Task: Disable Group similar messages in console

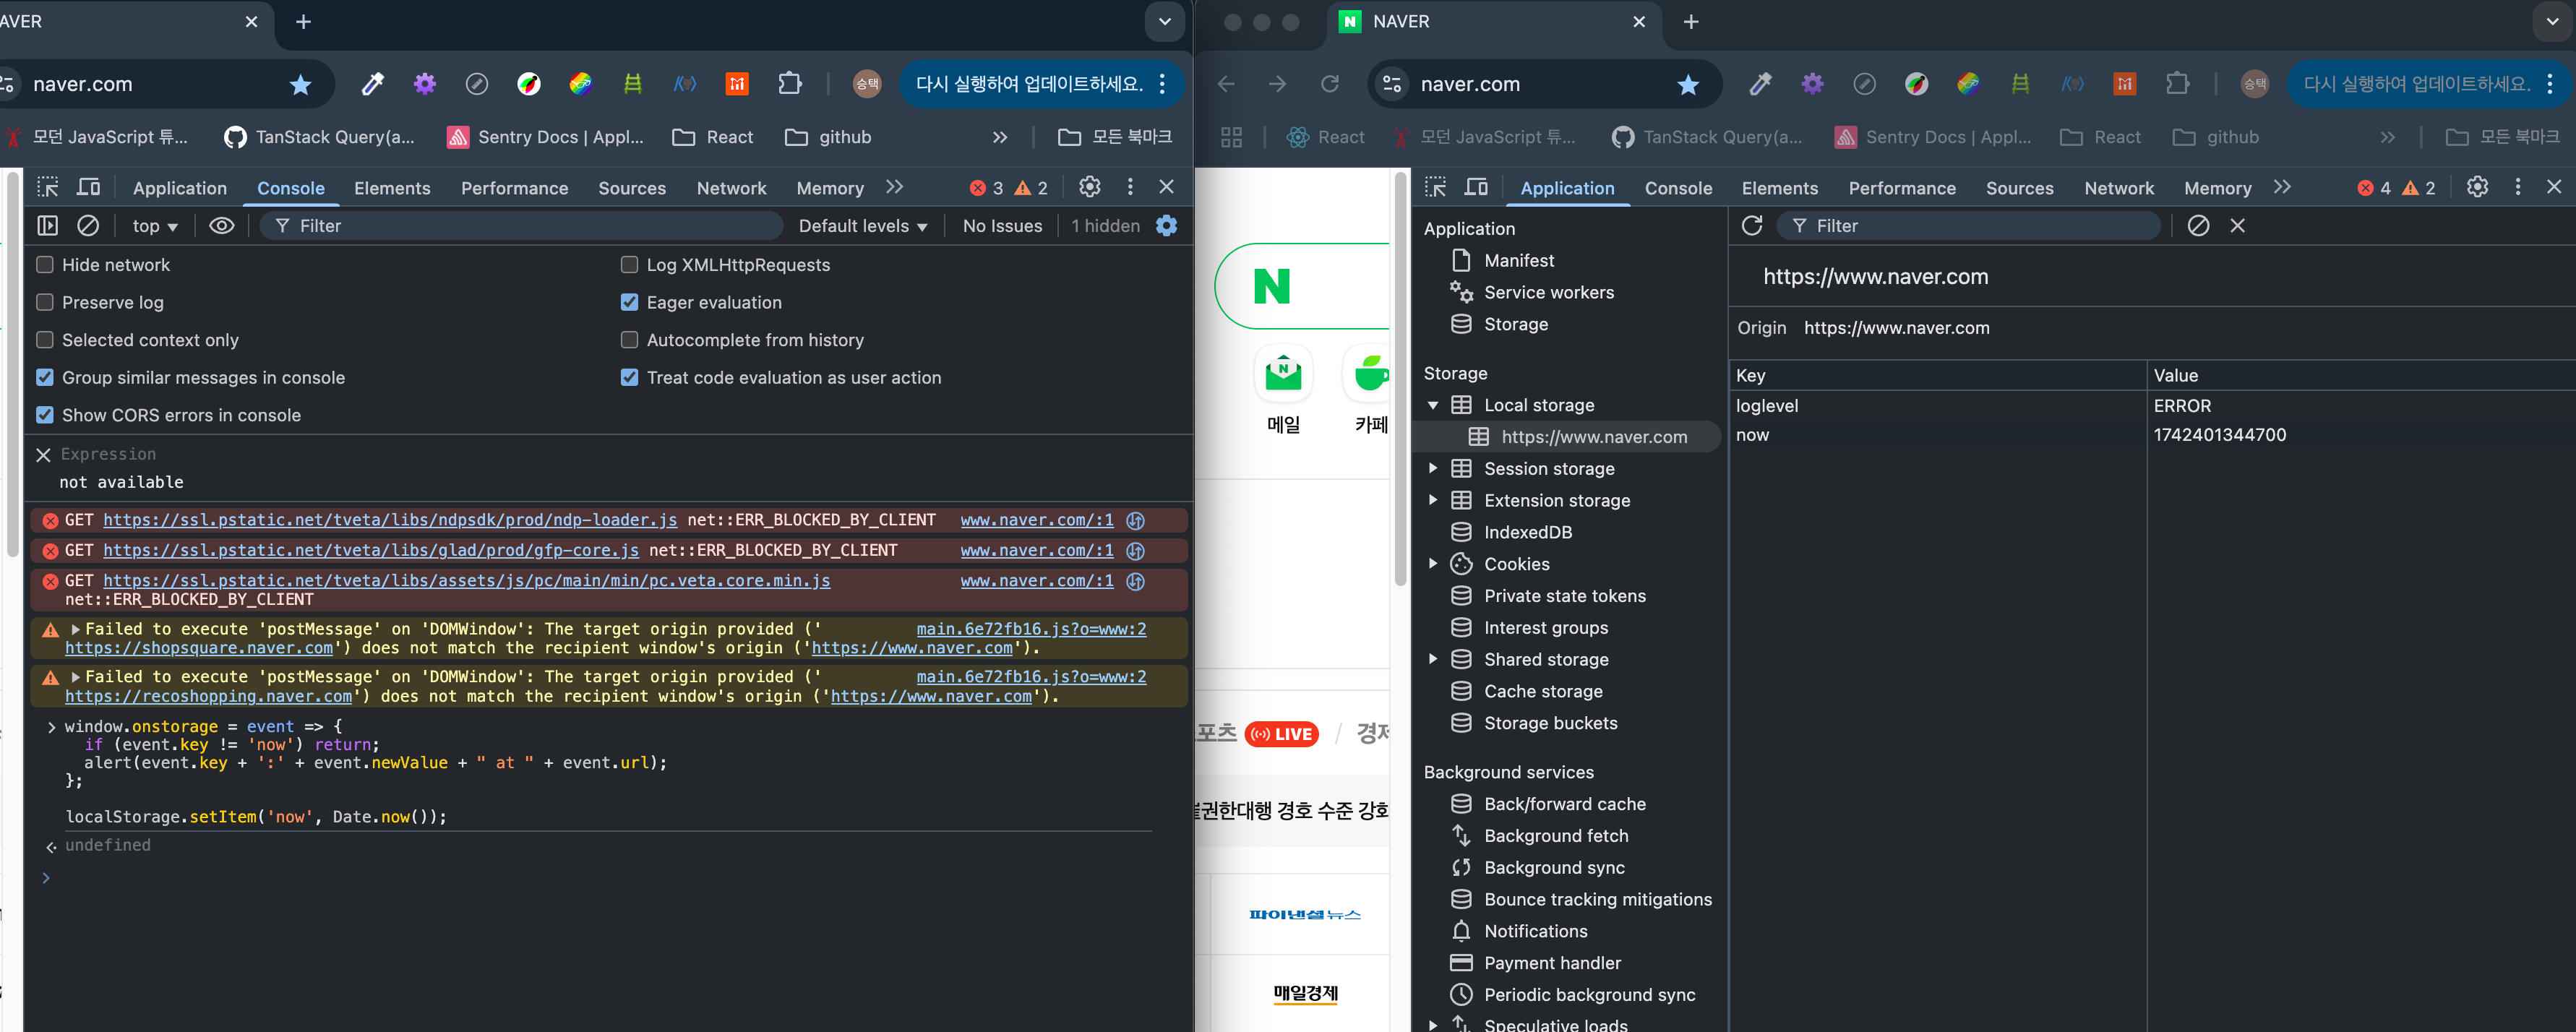Action: [x=45, y=377]
